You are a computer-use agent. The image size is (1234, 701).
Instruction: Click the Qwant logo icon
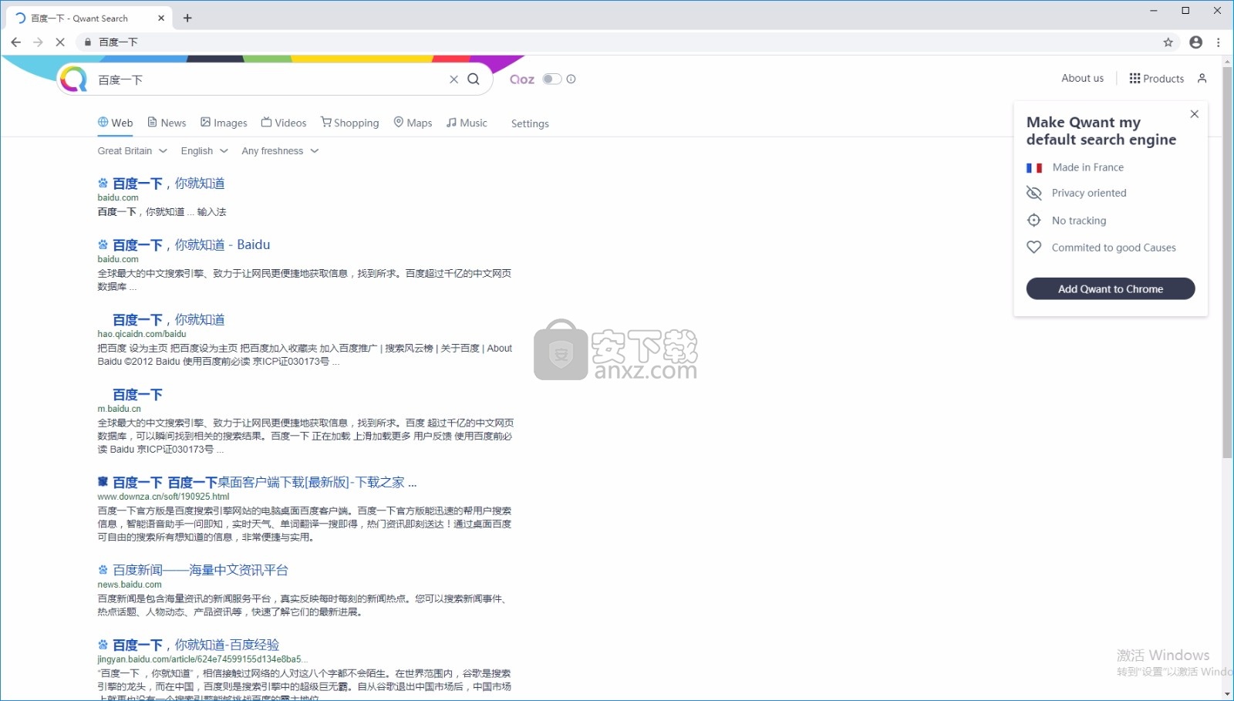[74, 79]
